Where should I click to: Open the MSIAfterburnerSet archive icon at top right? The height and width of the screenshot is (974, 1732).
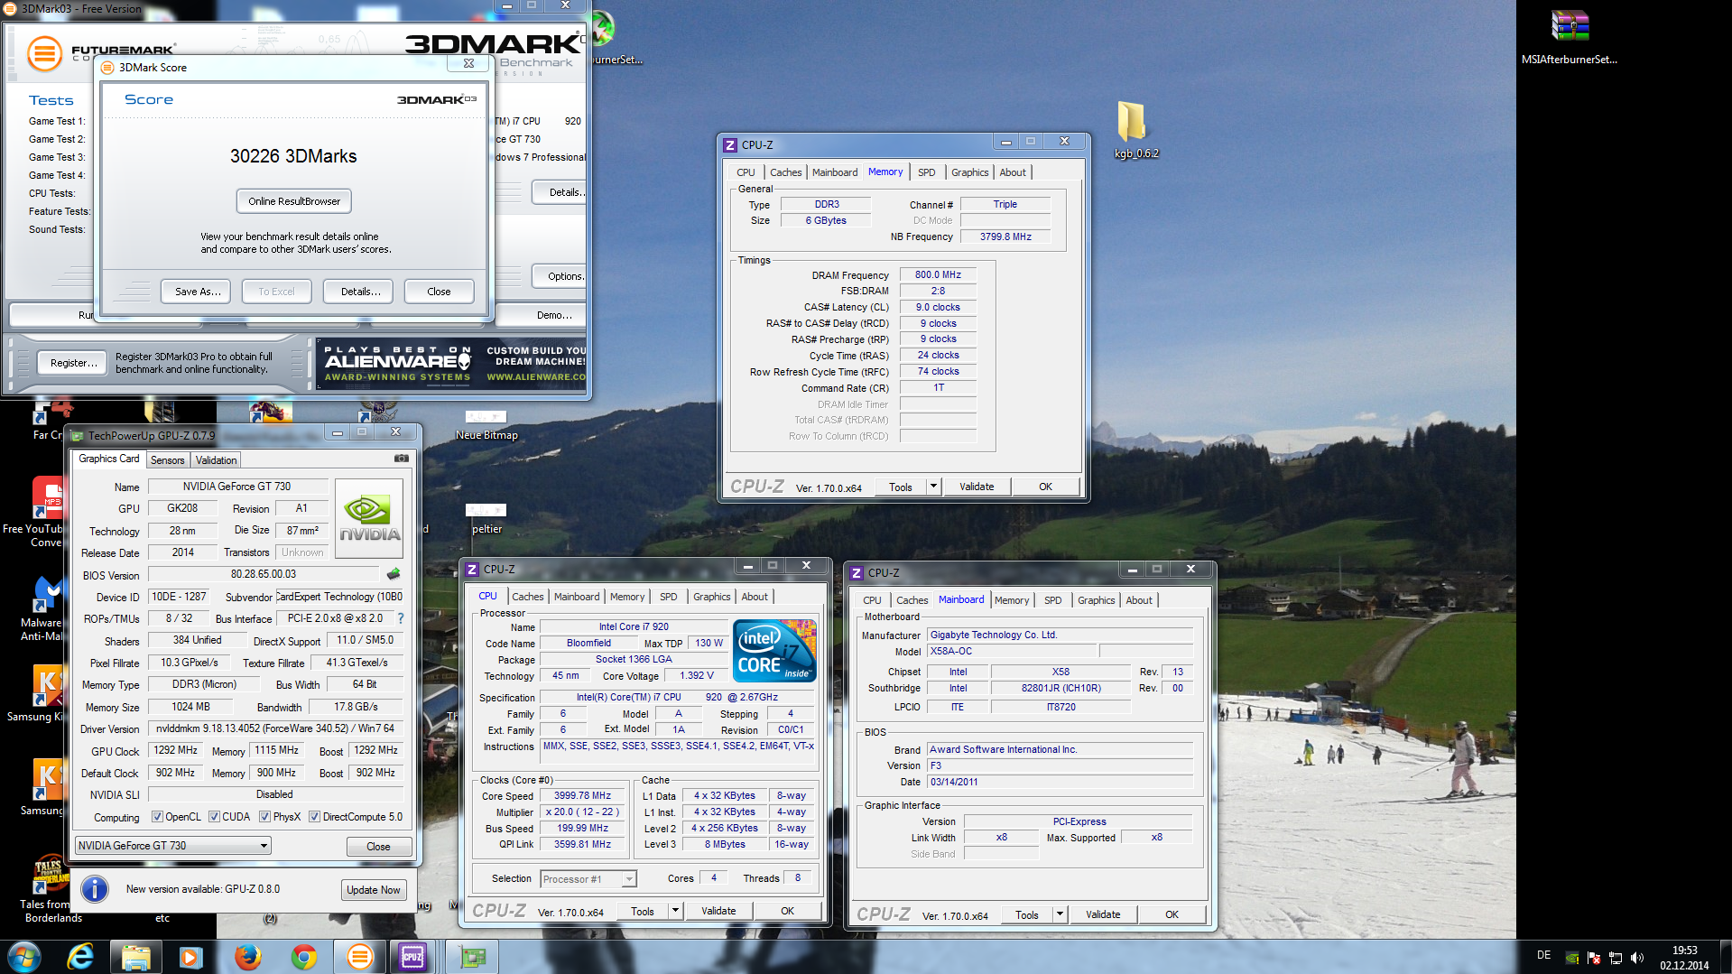click(1570, 36)
